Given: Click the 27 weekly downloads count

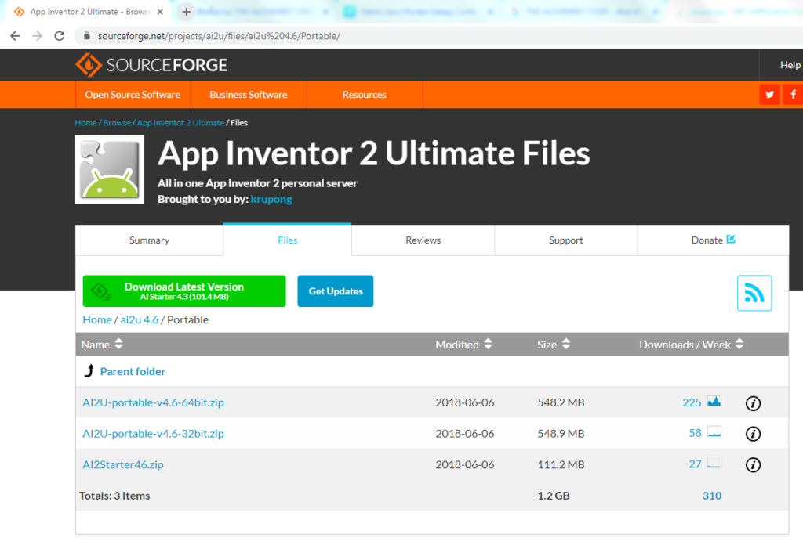Looking at the screenshot, I should tap(695, 464).
